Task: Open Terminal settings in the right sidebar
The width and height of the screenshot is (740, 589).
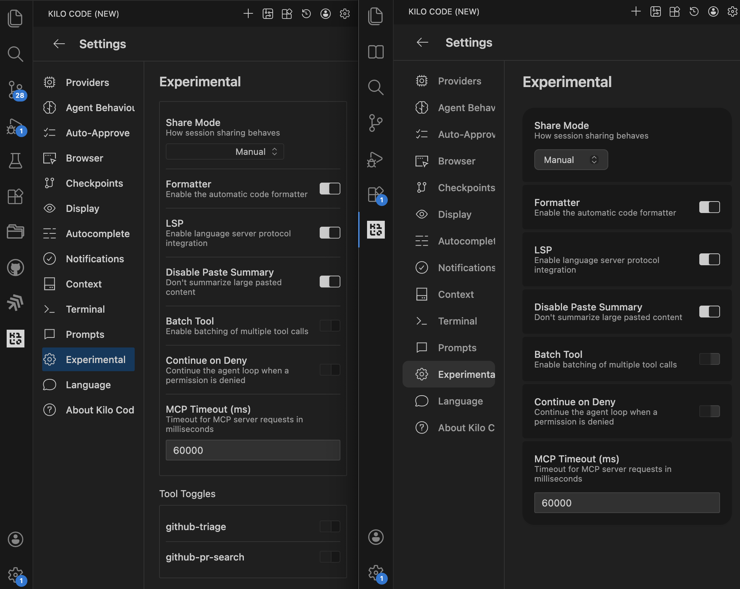Action: point(457,321)
